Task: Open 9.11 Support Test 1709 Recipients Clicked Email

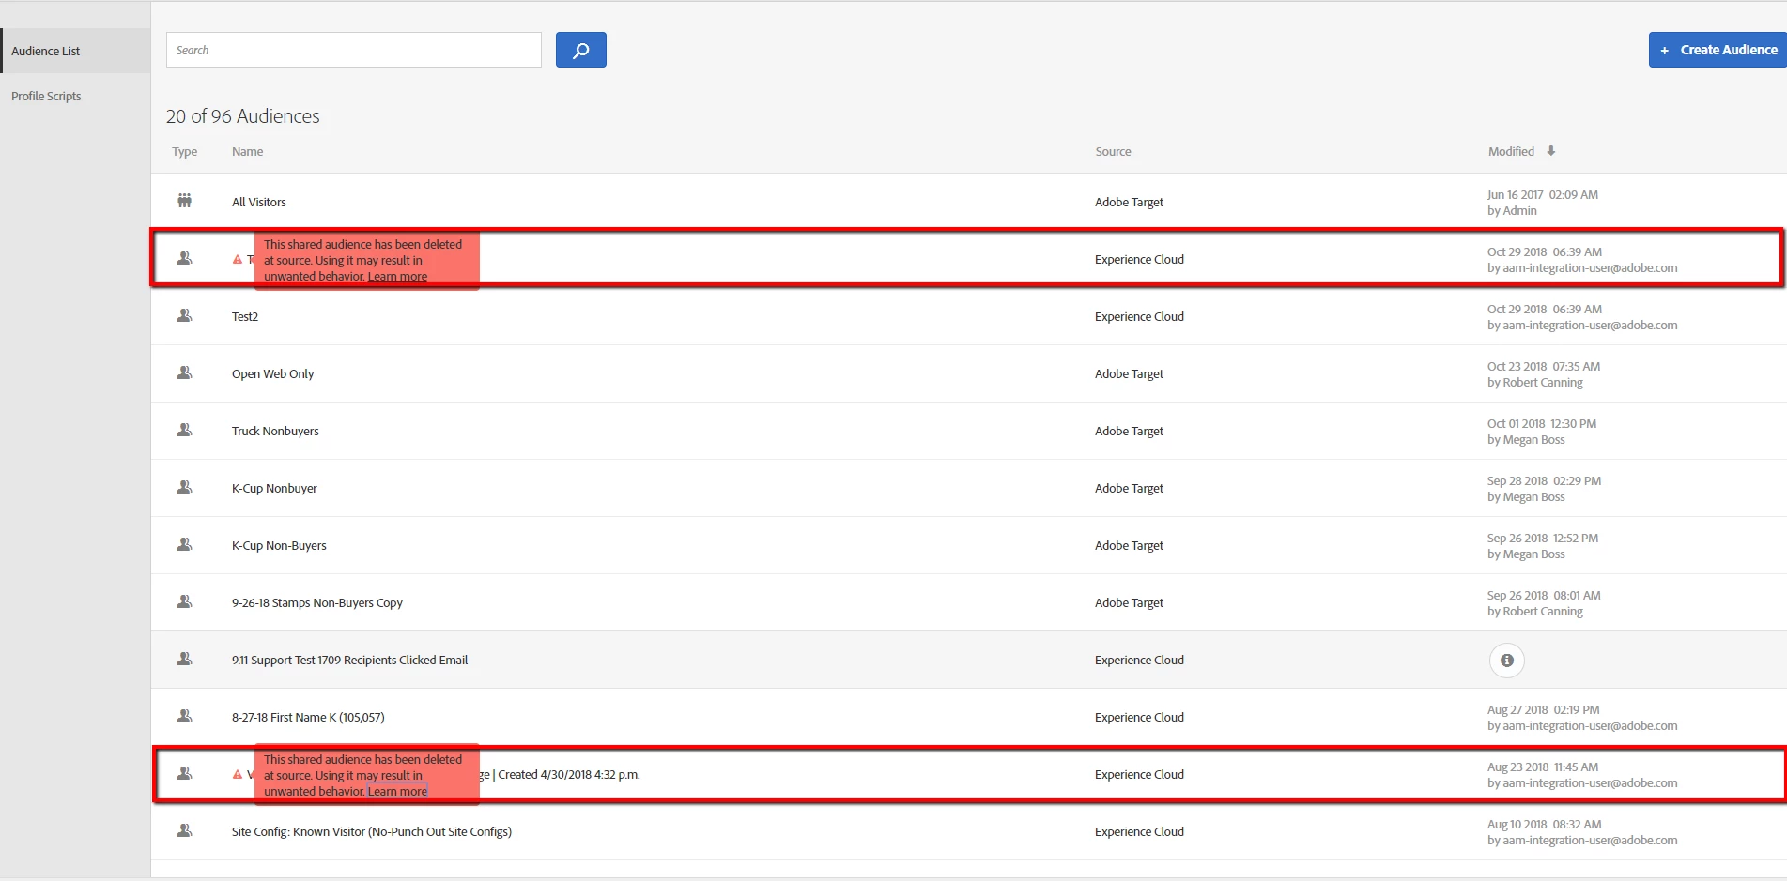Action: [349, 660]
